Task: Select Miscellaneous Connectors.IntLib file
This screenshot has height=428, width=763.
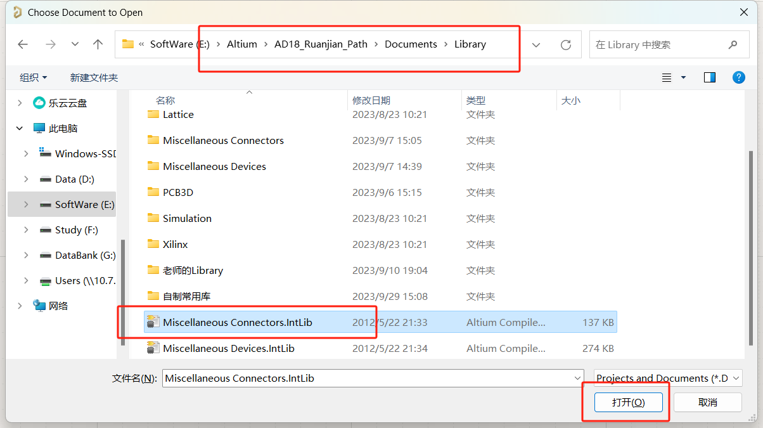Action: 380,322
